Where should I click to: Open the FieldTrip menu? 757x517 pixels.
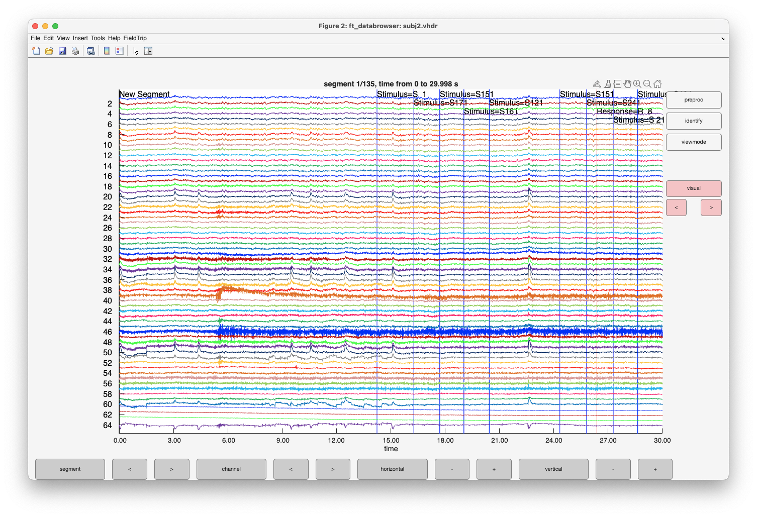click(135, 38)
